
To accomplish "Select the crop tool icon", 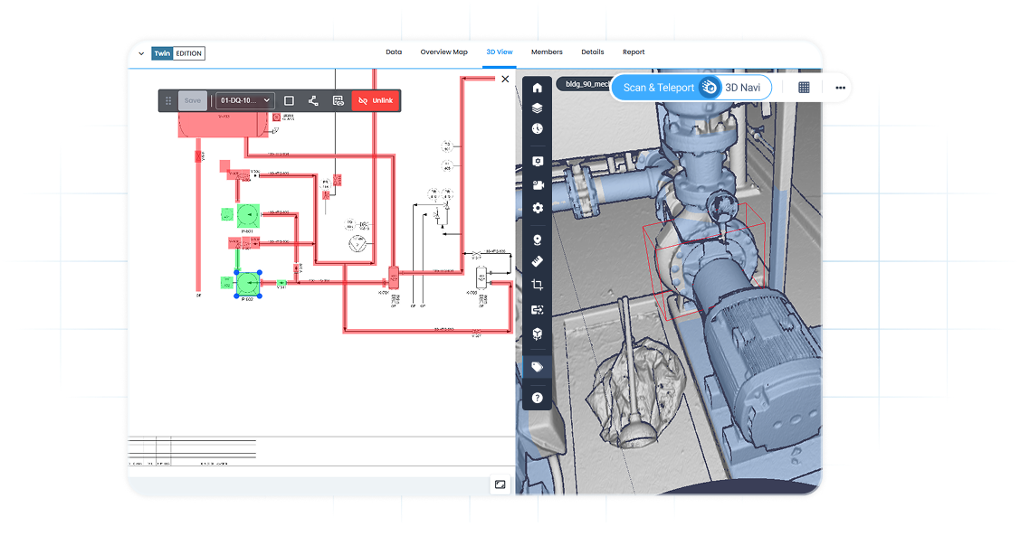I will (538, 285).
